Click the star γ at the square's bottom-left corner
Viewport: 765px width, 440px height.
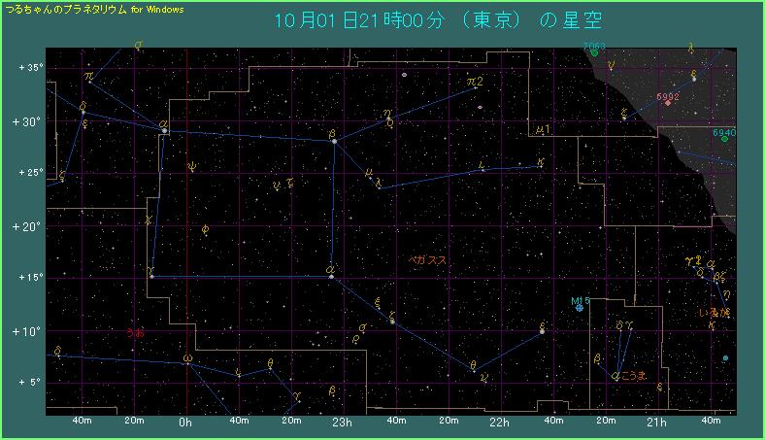click(151, 277)
